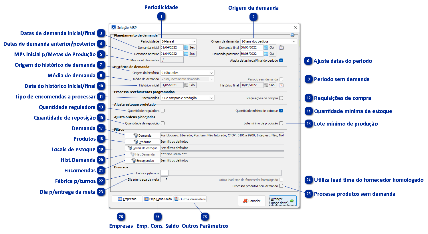This screenshot has width=428, height=234.
Task: Check Quantidade reguladora
Action: [163, 111]
